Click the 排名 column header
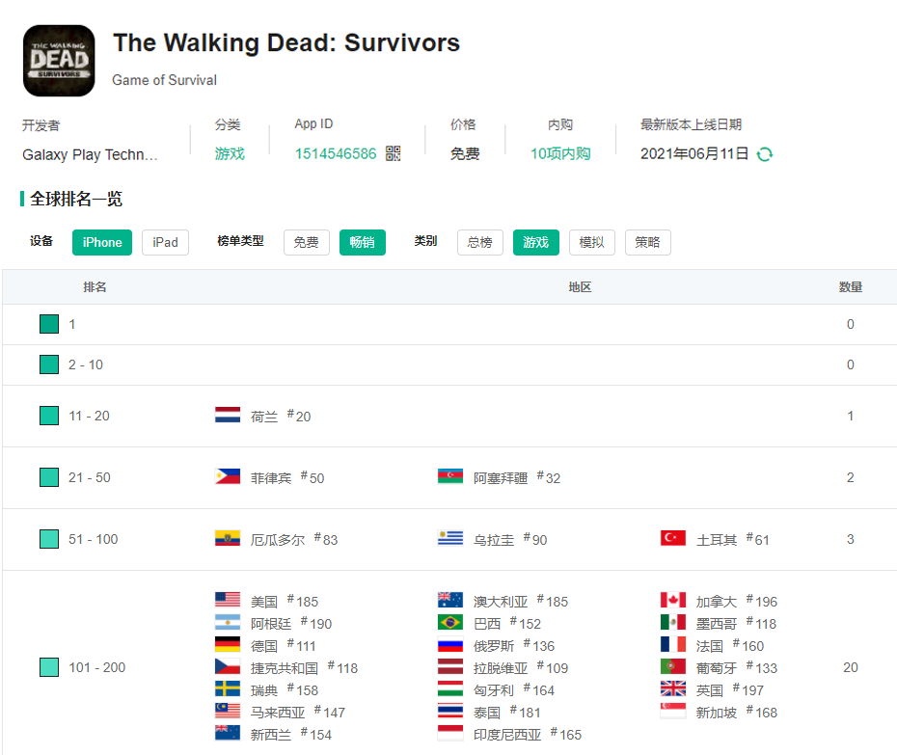Screen dimensions: 897x755 (x=95, y=287)
